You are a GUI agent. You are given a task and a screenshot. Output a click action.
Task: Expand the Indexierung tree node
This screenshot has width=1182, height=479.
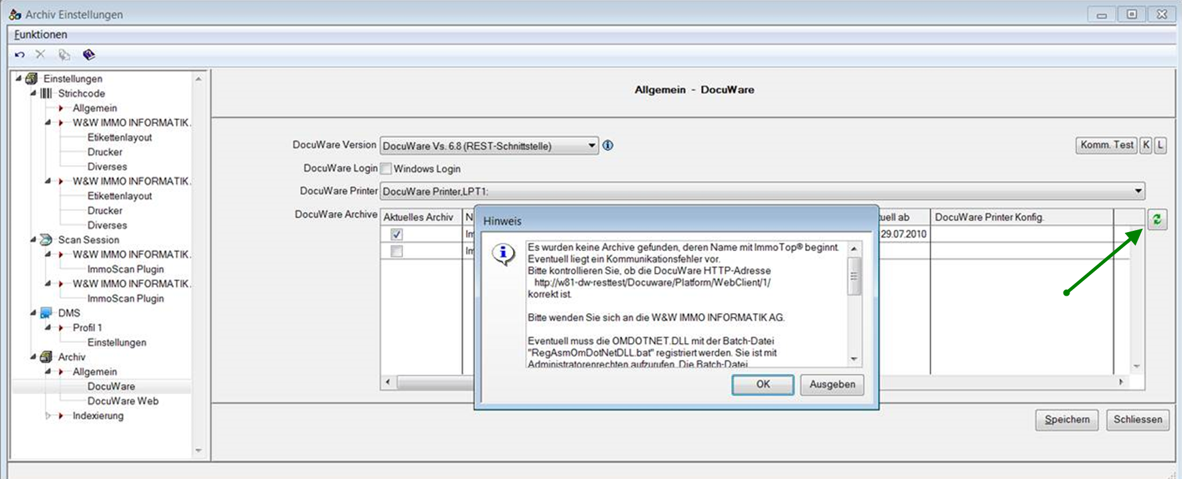tap(48, 416)
